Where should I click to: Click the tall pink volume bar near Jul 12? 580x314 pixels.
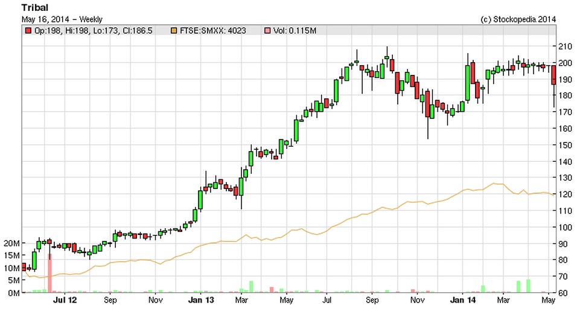tap(49, 274)
